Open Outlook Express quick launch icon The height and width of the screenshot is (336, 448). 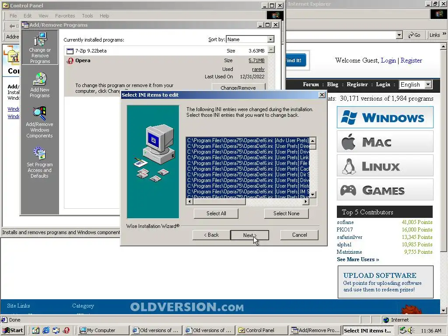(x=56, y=330)
